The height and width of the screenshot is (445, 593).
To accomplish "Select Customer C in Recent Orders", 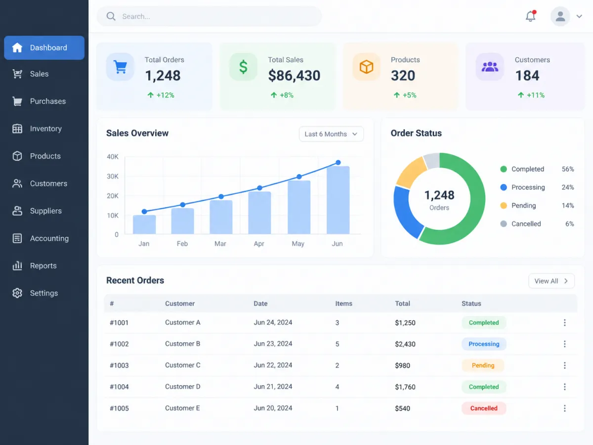I will click(x=183, y=365).
